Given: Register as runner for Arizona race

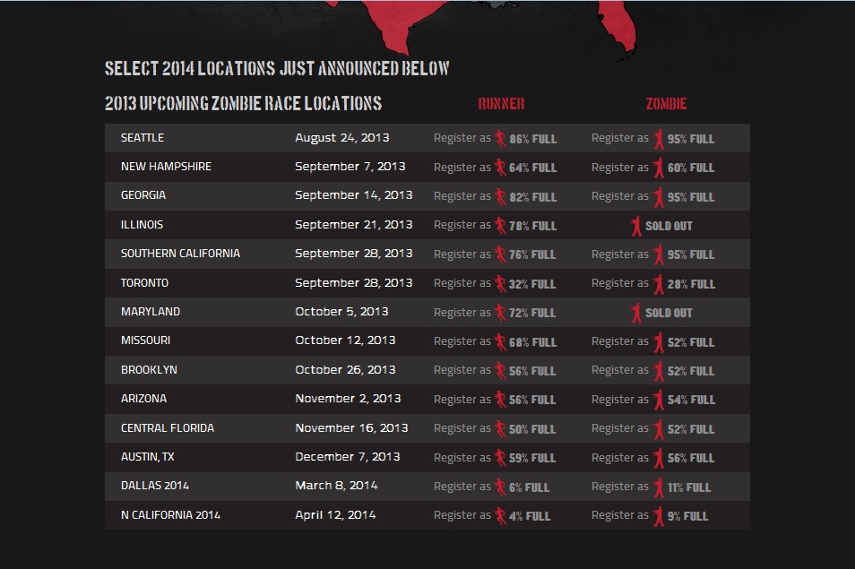Looking at the screenshot, I should click(495, 400).
